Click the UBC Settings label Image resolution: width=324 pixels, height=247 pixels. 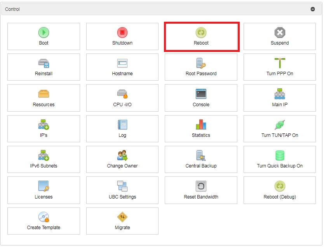122,197
